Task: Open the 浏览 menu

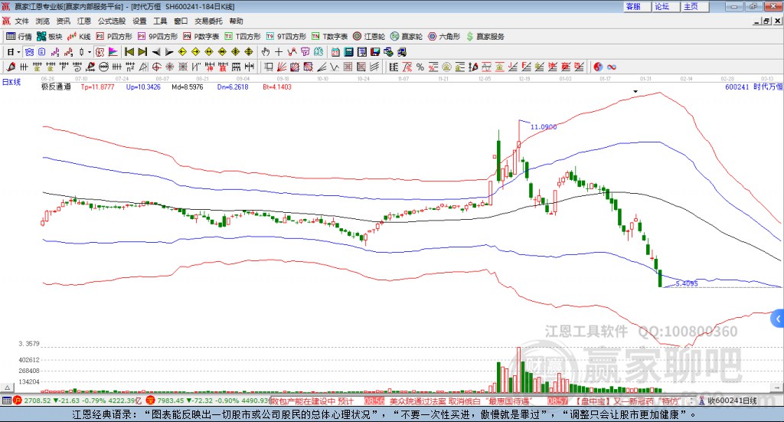Action: point(43,21)
